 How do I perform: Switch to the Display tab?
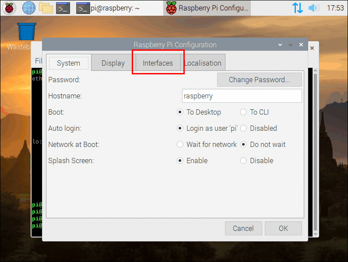point(113,63)
